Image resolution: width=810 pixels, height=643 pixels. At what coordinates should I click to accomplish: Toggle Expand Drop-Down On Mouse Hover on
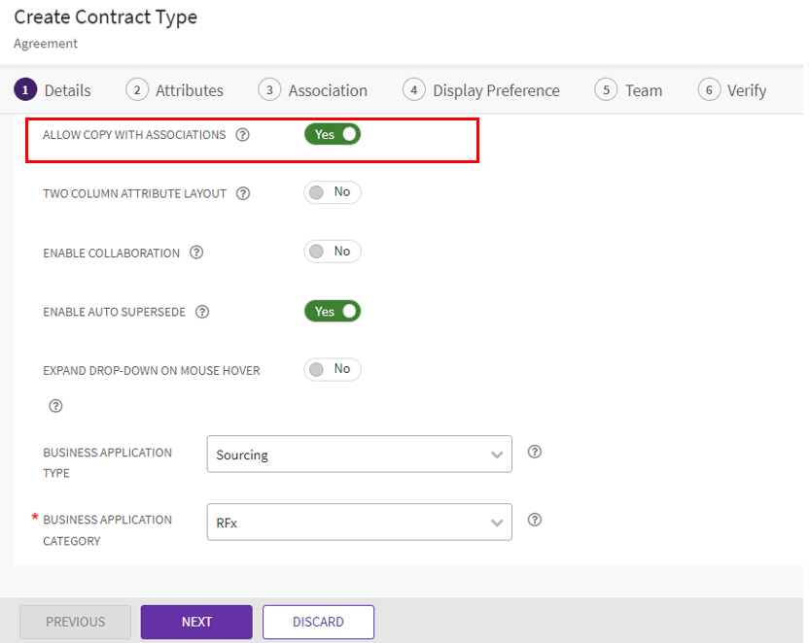(x=333, y=369)
